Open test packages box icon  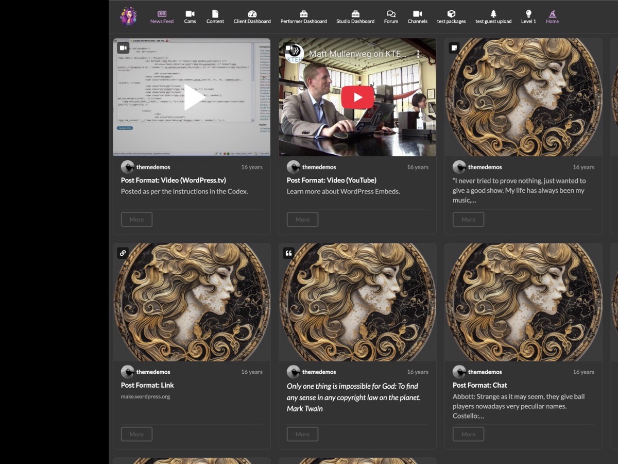(451, 13)
